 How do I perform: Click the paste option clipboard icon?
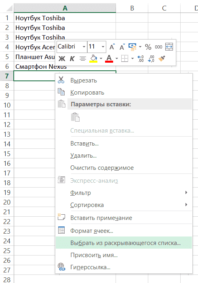(76, 117)
